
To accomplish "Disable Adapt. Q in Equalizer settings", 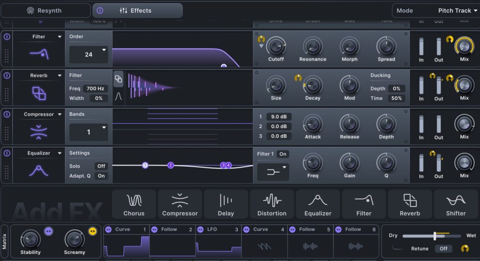I will (x=101, y=176).
